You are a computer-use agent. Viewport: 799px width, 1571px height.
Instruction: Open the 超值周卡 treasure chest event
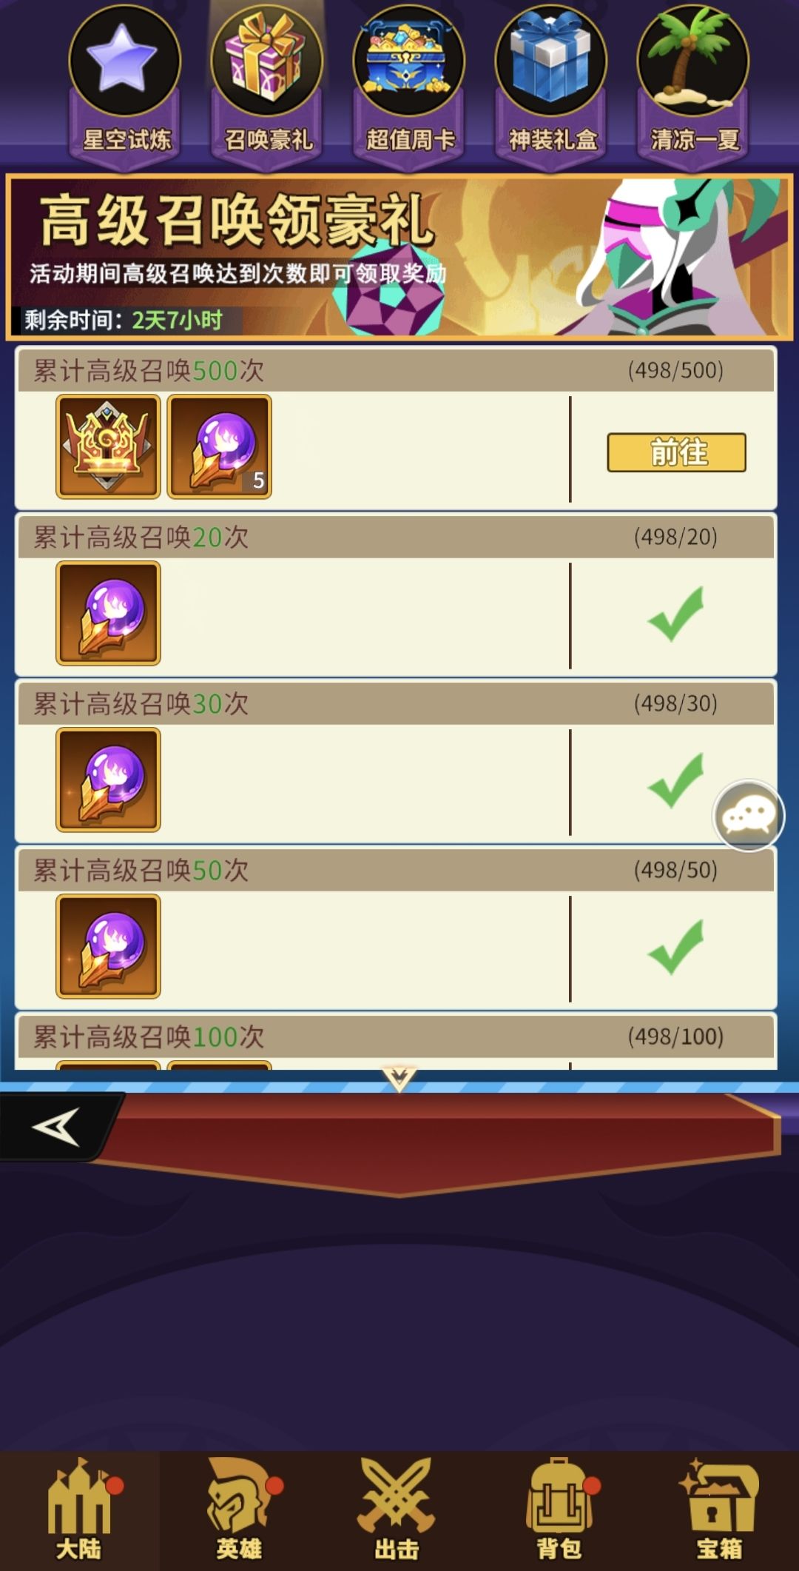coord(409,81)
